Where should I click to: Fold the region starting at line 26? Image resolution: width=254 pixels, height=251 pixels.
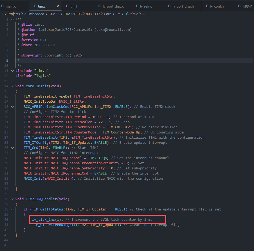[x=12, y=148]
